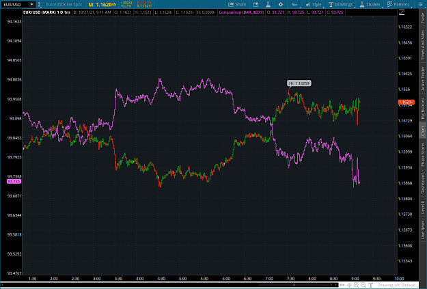
Task: Click the orange 1.1620 current price tag
Action: 406,102
